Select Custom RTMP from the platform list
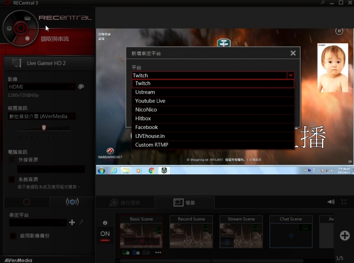The width and height of the screenshot is (354, 263). point(213,145)
